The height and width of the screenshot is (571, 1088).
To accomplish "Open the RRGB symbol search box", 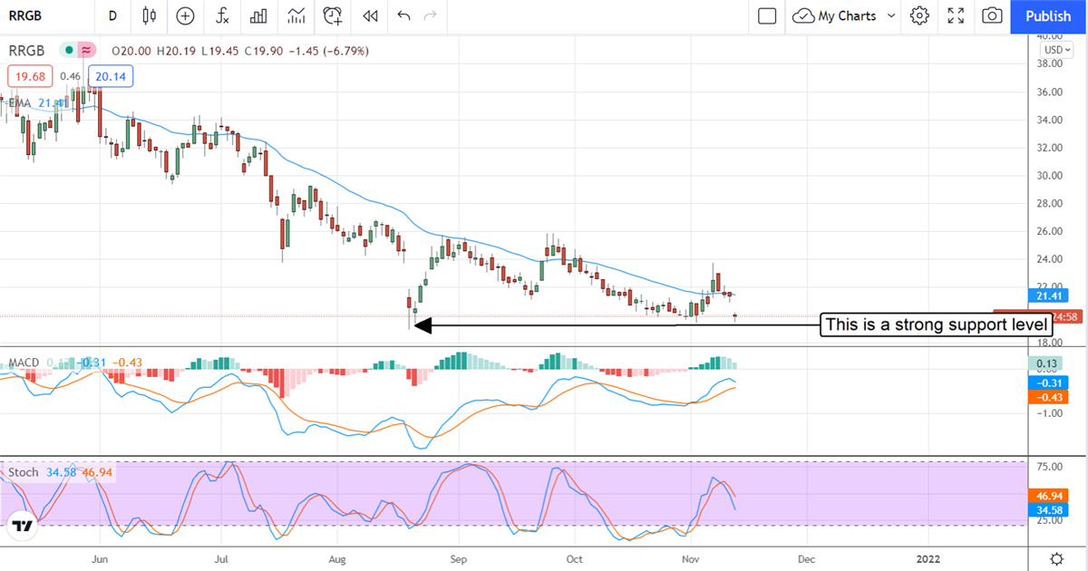I will click(27, 15).
